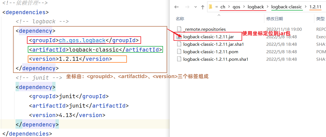The width and height of the screenshot is (326, 137).
Task: Click the 类型 column header
Action: (320, 19)
